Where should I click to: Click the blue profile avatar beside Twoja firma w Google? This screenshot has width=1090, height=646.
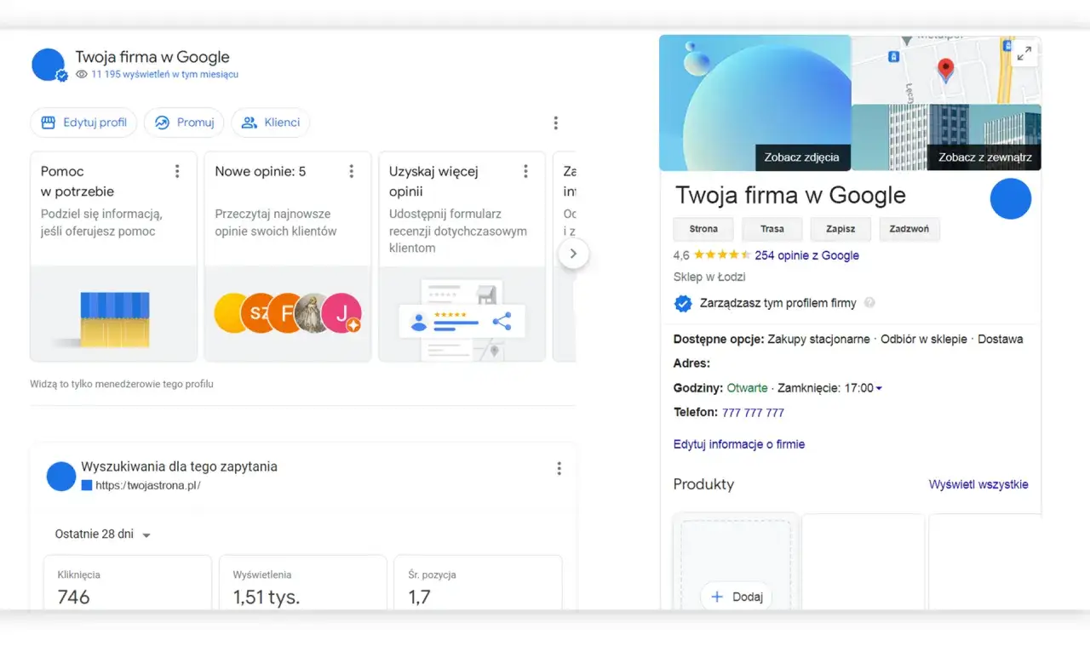click(x=49, y=65)
